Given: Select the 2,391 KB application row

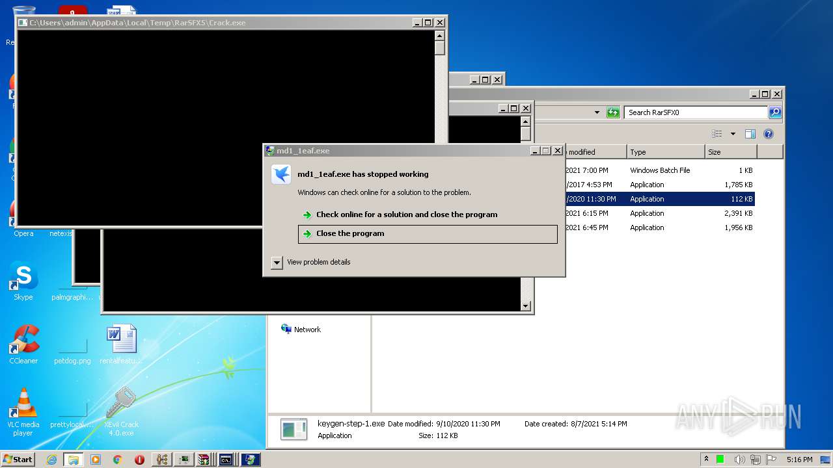Looking at the screenshot, I should click(660, 213).
